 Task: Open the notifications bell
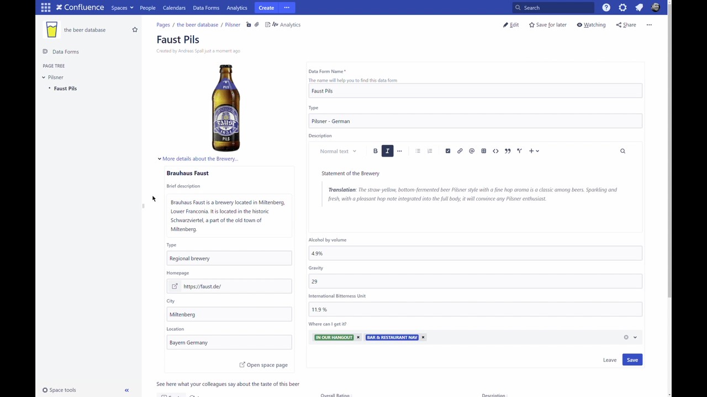639,7
